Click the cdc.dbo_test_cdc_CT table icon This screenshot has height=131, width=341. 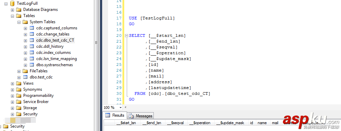point(32,40)
